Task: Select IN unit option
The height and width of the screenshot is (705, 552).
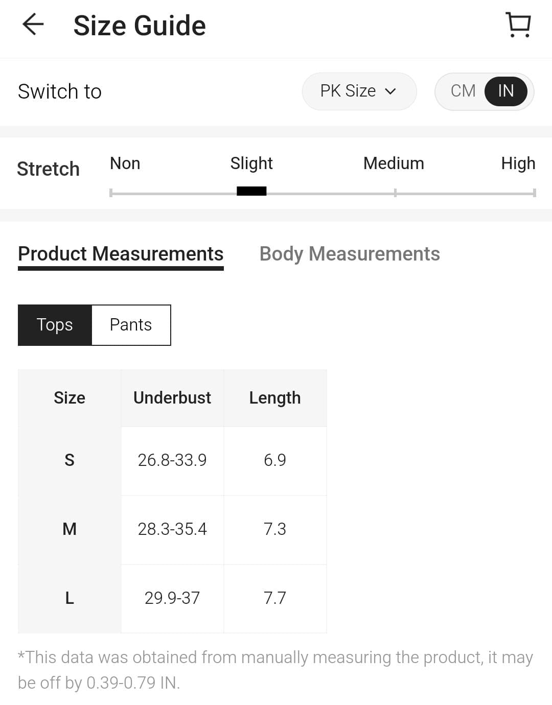Action: 505,91
